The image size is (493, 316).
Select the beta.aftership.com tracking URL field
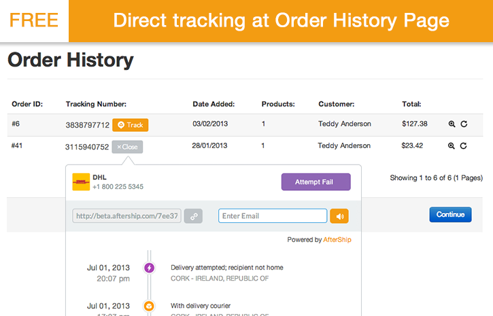(x=126, y=216)
